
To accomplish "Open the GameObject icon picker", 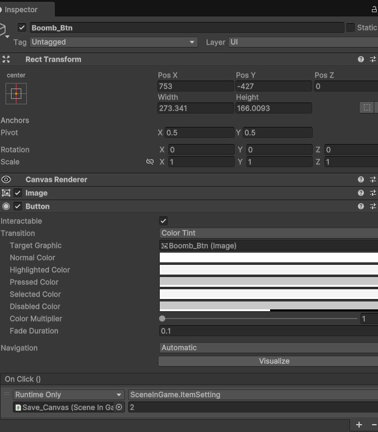I will [4, 31].
